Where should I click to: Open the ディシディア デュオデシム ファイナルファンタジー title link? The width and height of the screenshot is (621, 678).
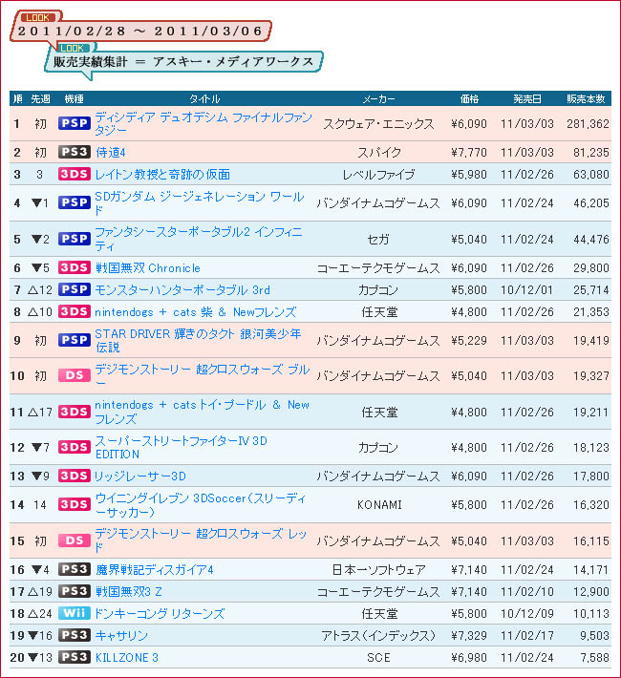pyautogui.click(x=203, y=124)
